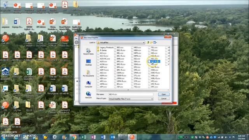Go to Recent Items in sidebar
The width and height of the screenshot is (249, 140).
tap(88, 51)
